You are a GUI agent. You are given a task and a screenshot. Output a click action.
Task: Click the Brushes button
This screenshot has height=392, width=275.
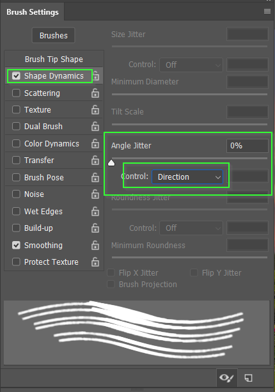[x=54, y=36]
